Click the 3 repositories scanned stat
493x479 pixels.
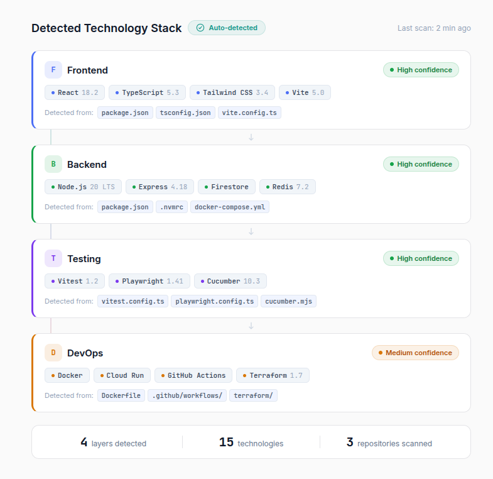[389, 442]
